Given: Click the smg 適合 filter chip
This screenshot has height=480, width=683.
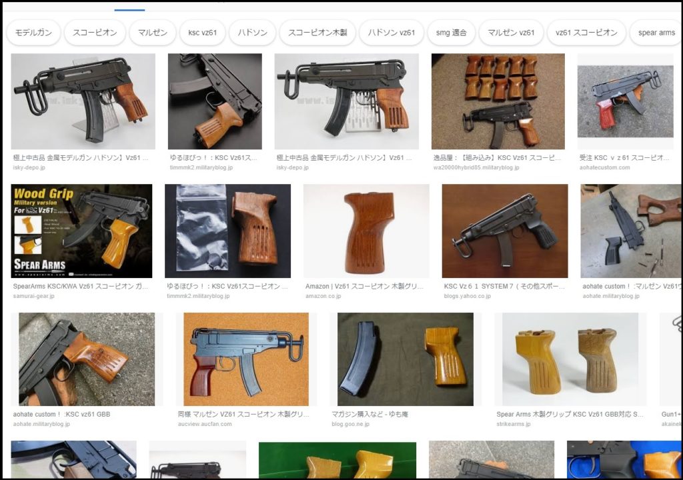Looking at the screenshot, I should click(x=451, y=33).
